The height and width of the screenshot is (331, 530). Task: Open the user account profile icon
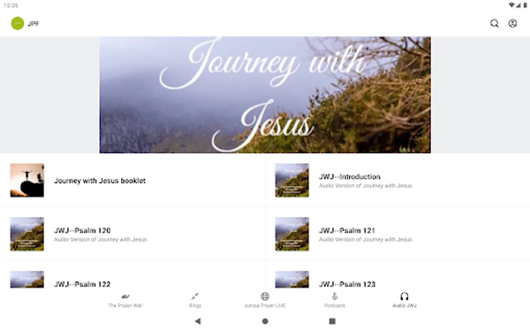point(513,24)
